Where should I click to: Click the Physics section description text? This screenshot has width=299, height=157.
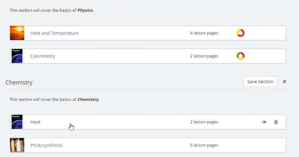(52, 10)
